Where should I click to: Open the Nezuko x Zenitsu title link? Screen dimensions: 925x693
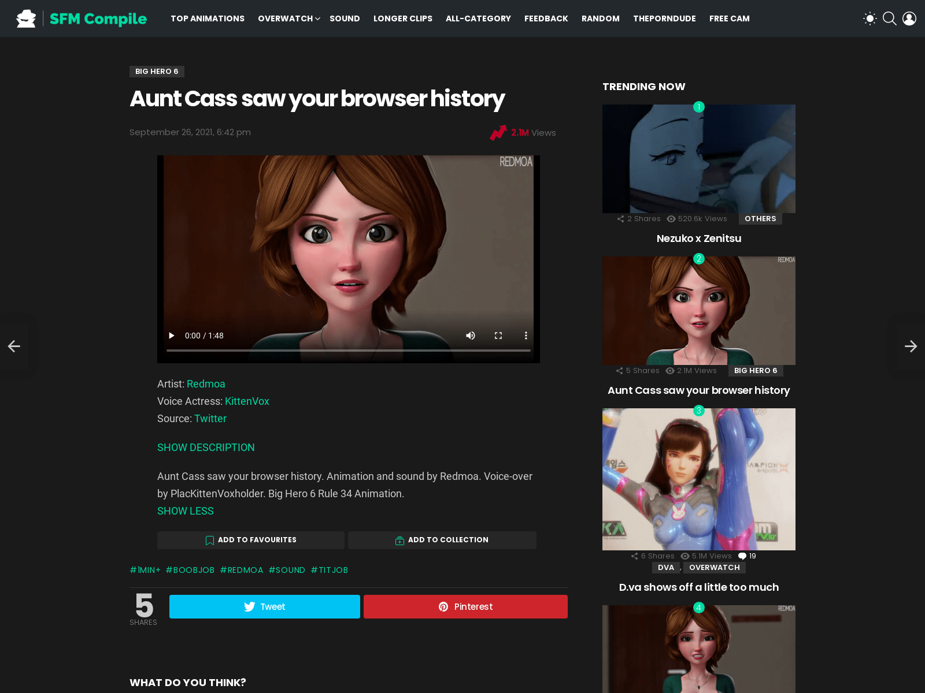[699, 239]
